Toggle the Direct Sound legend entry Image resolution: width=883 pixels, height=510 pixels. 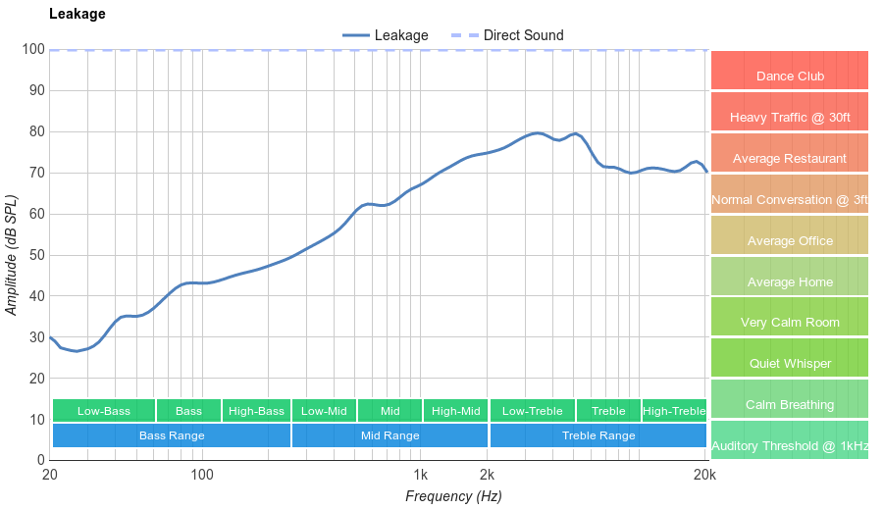point(507,35)
